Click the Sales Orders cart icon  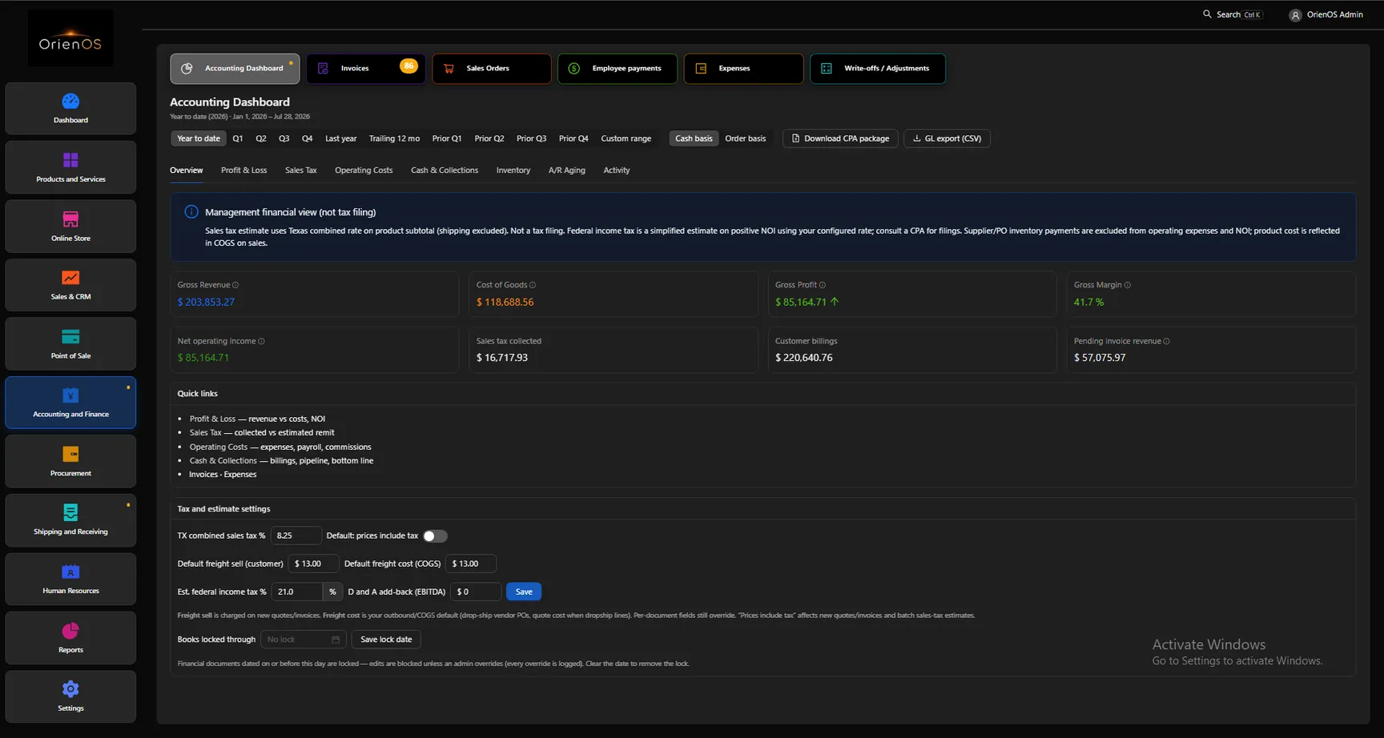[449, 69]
